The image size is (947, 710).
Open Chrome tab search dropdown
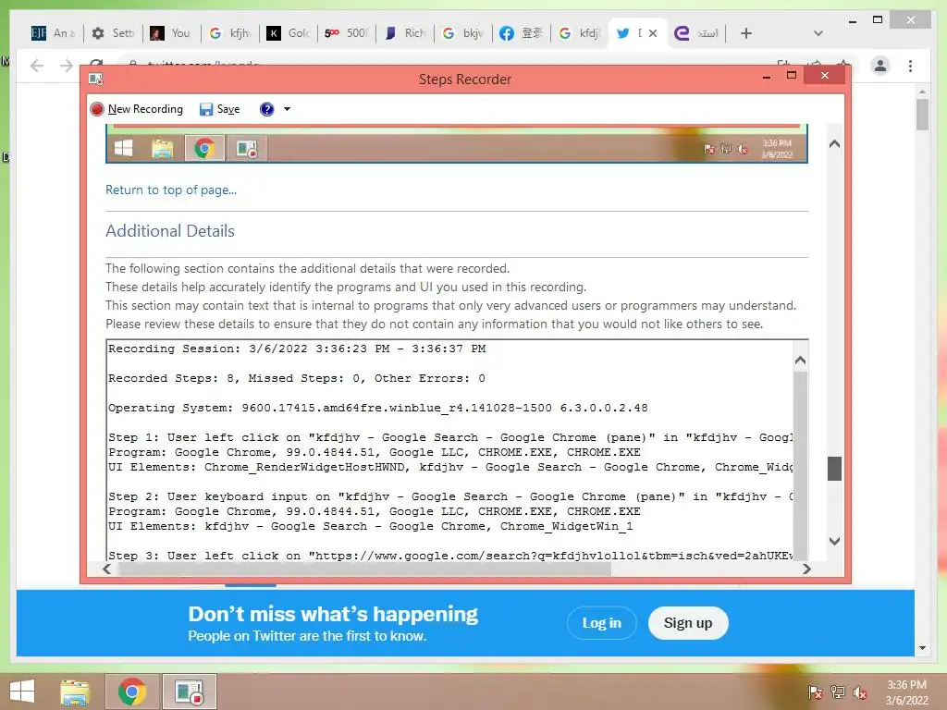(x=818, y=33)
